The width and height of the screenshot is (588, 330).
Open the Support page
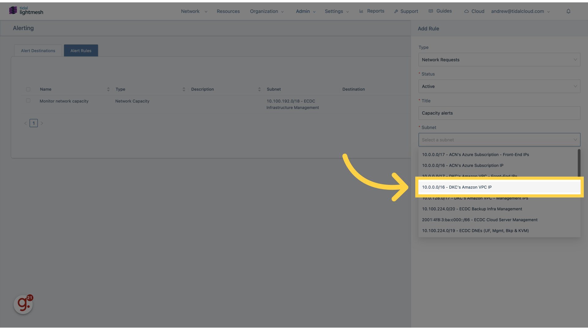pyautogui.click(x=409, y=11)
